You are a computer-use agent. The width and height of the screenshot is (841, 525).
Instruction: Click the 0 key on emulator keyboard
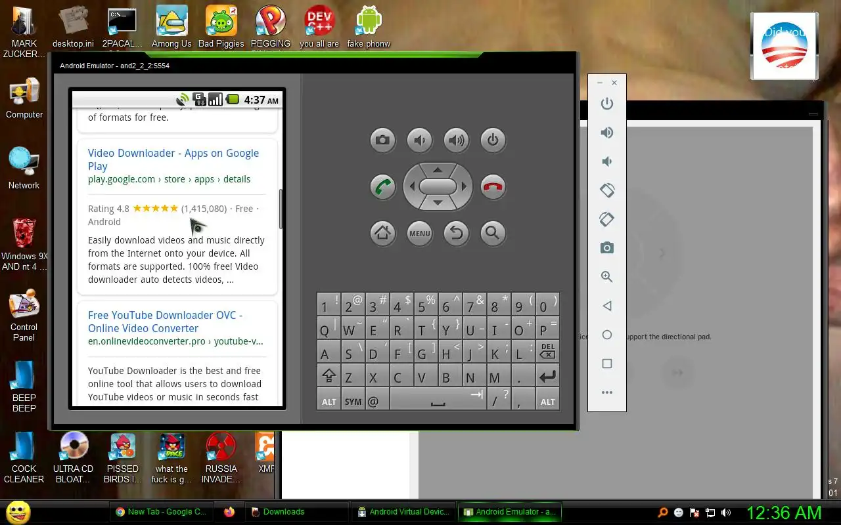tap(548, 304)
